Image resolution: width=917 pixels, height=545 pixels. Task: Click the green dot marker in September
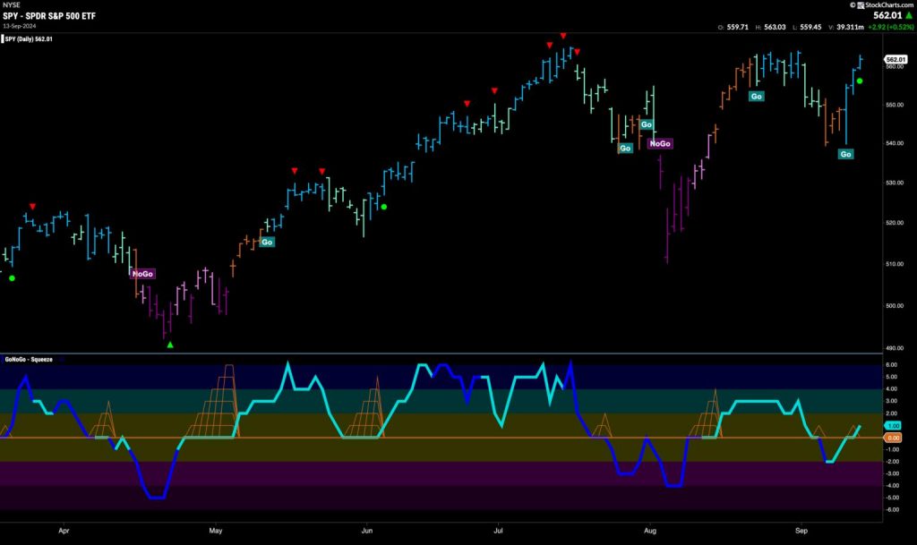click(860, 81)
